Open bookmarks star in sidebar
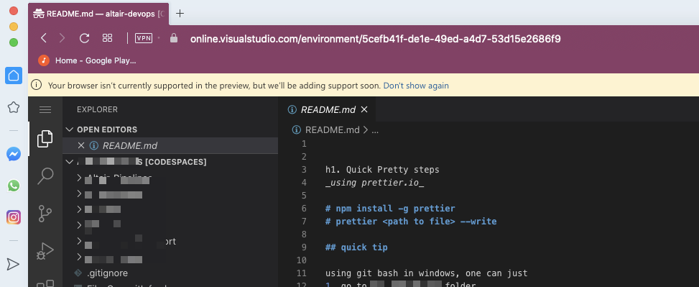699x287 pixels. pyautogui.click(x=14, y=107)
